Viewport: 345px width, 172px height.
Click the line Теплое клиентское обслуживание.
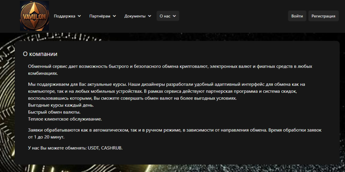coord(65,119)
